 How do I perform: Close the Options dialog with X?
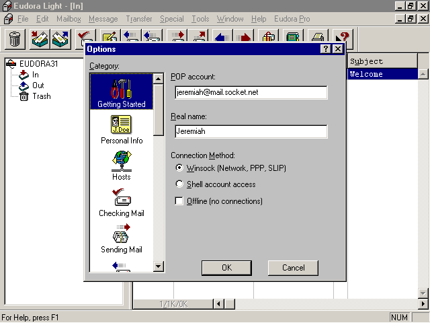(338, 49)
